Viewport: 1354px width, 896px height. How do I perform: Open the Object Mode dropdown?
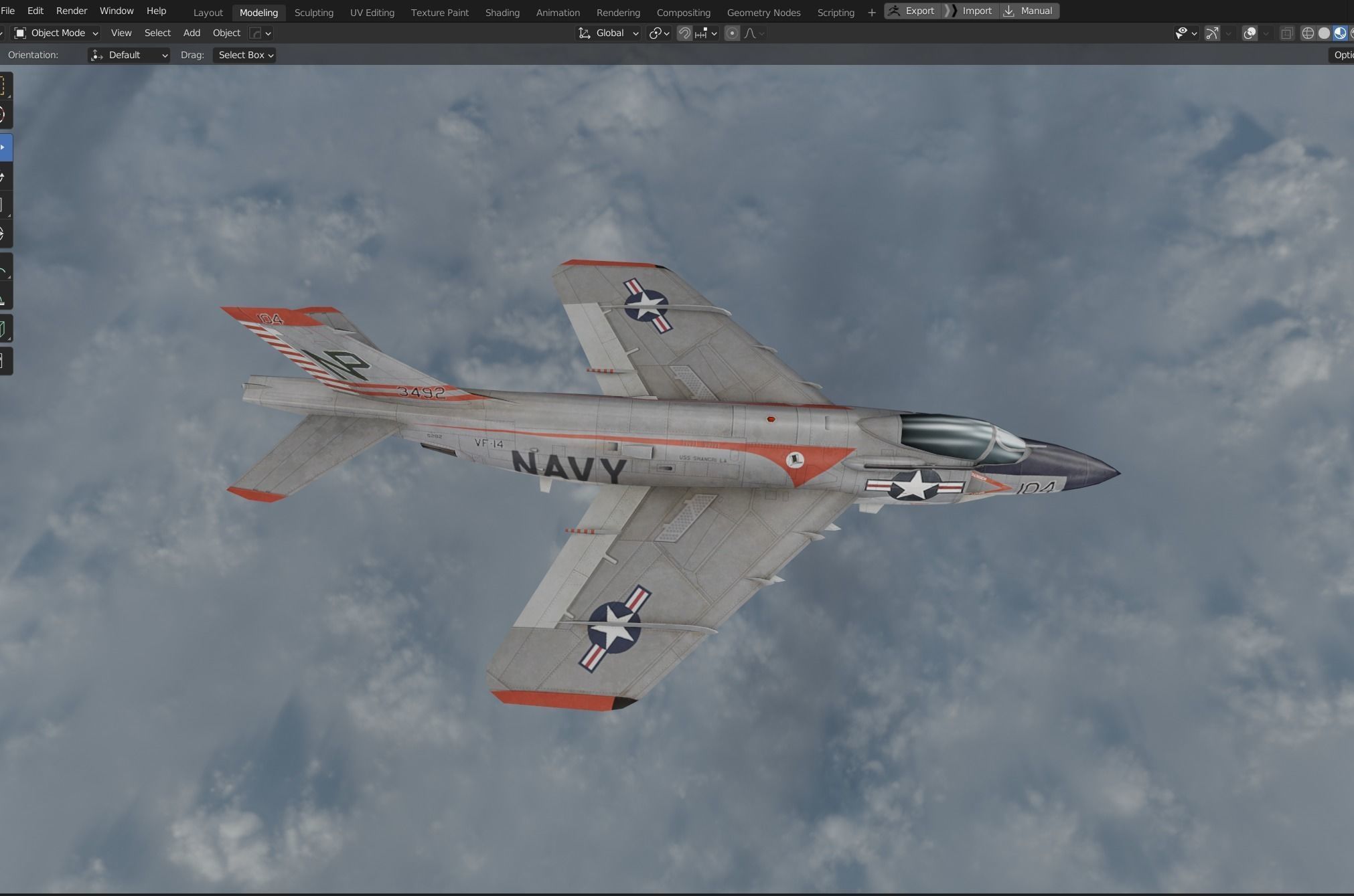click(x=56, y=33)
